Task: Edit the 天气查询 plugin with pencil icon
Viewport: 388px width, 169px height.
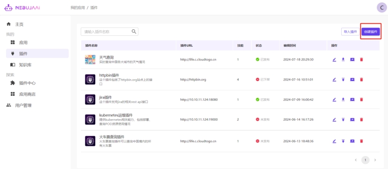Action: coord(334,60)
